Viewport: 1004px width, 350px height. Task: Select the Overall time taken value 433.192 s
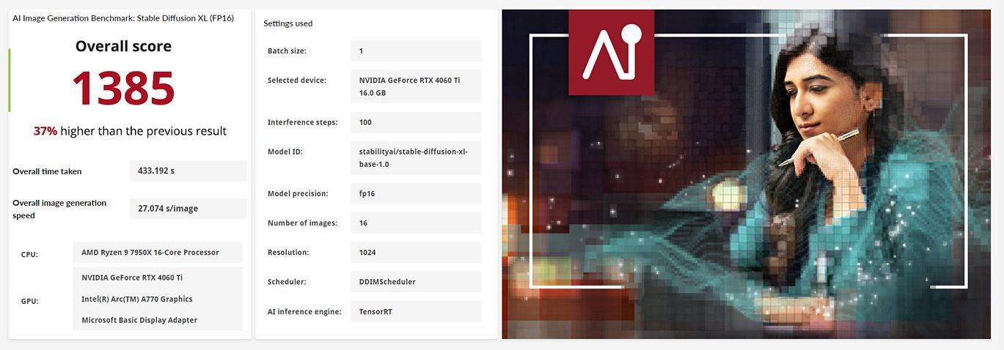188,171
